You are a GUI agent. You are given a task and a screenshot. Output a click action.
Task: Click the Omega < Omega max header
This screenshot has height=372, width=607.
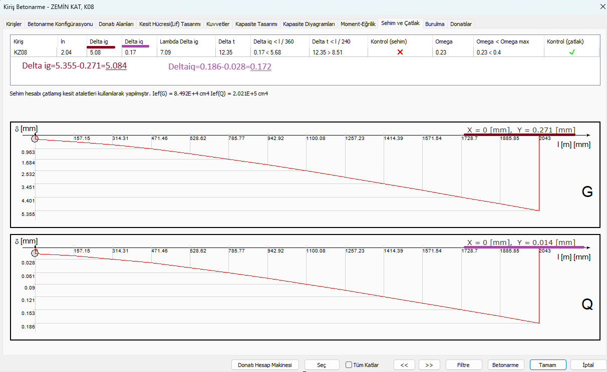pos(503,41)
